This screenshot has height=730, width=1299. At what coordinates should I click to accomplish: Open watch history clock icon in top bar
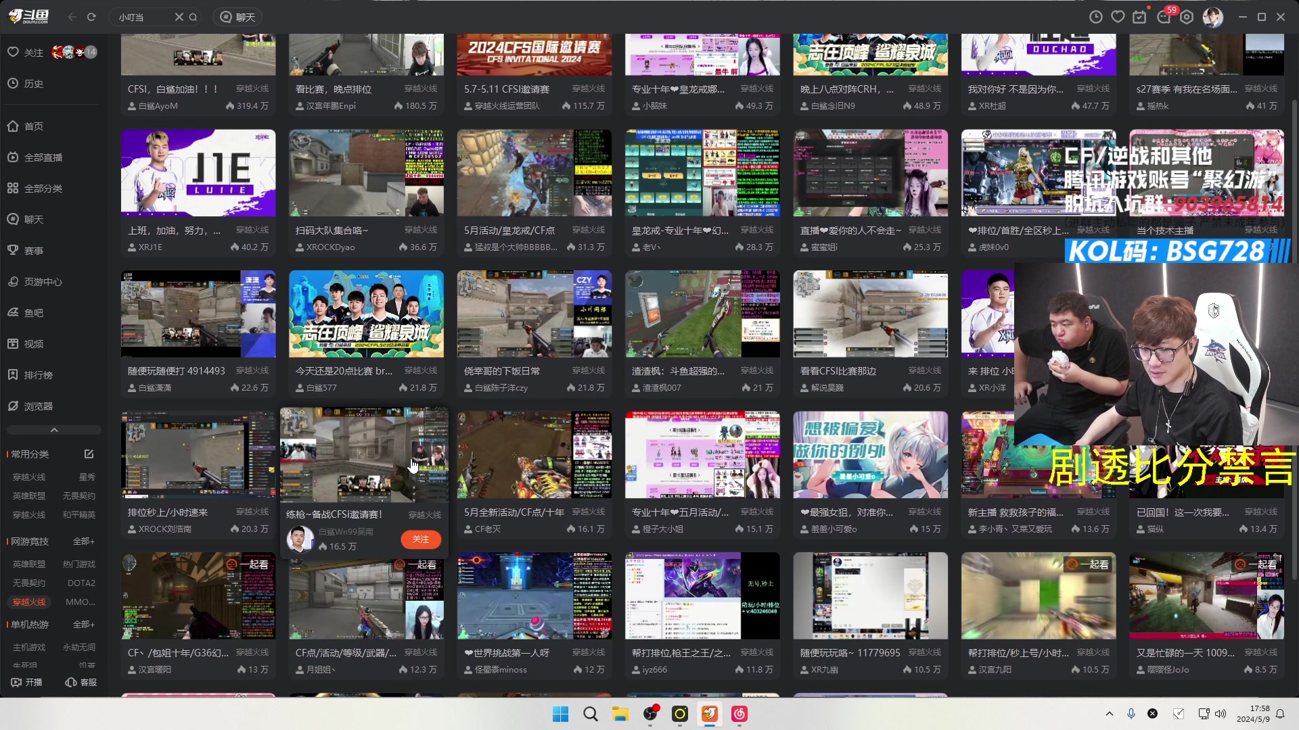click(1096, 17)
